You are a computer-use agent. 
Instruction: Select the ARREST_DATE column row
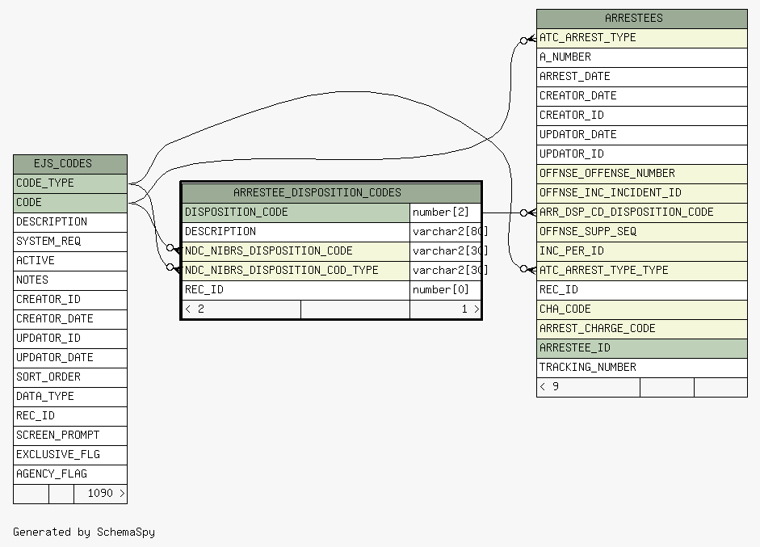(x=642, y=77)
